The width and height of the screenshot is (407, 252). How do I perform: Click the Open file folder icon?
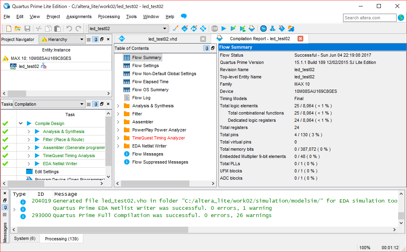tap(18, 29)
